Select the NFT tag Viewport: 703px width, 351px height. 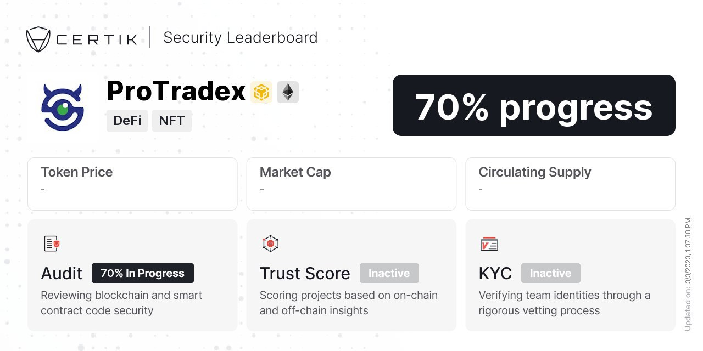172,121
